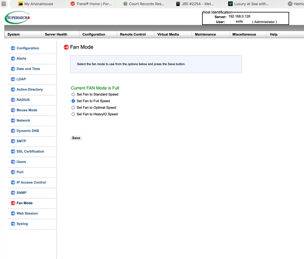Open the Active Directory link

30,89
